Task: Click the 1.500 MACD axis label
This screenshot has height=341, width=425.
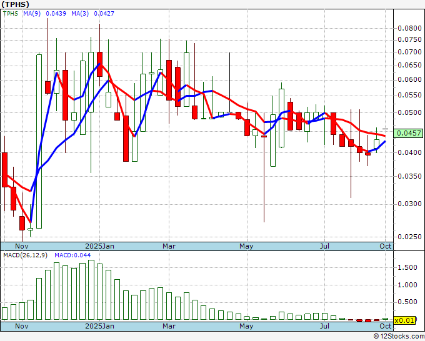Action: click(x=407, y=267)
